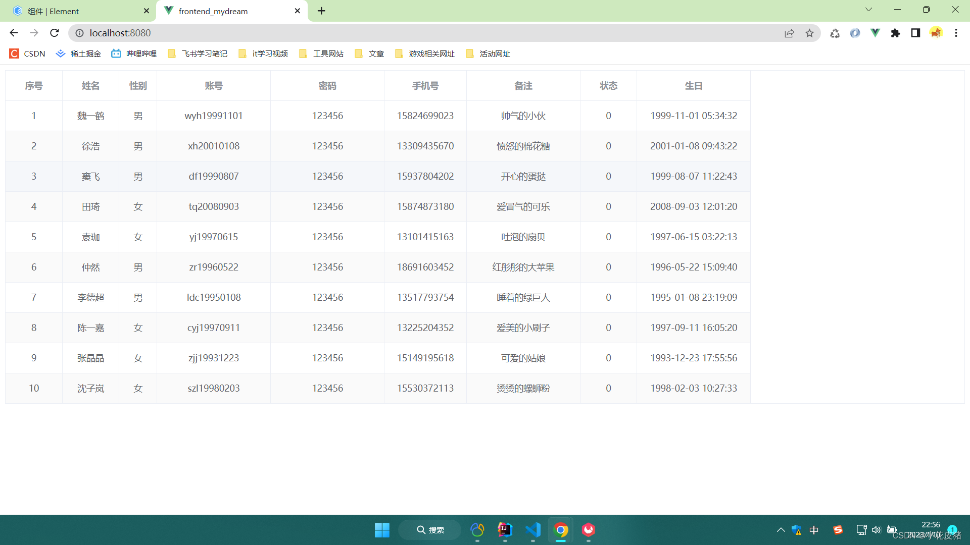Image resolution: width=970 pixels, height=545 pixels.
Task: Click the name cell 魏一鹤
Action: coord(90,116)
